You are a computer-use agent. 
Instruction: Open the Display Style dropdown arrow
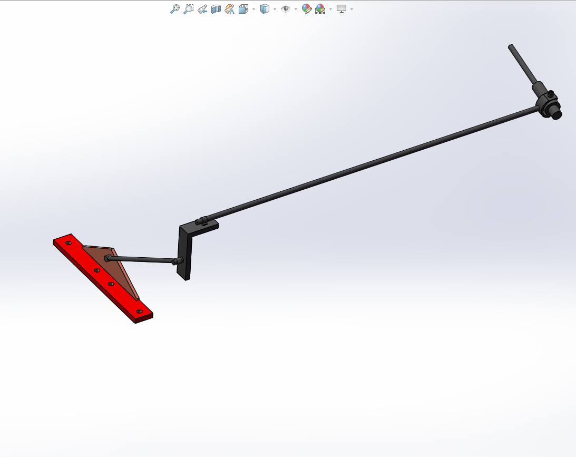pyautogui.click(x=275, y=9)
